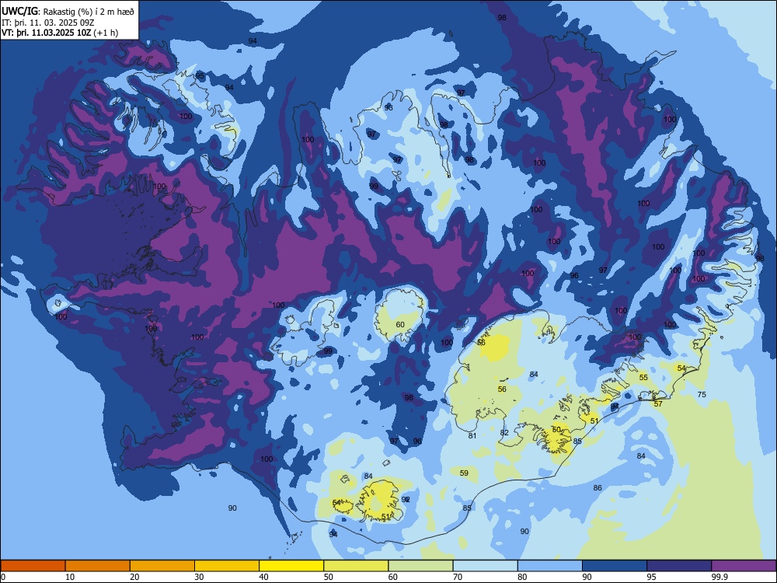
Task: Click the medium blue 90–95 legend swatch
Action: pos(615,566)
